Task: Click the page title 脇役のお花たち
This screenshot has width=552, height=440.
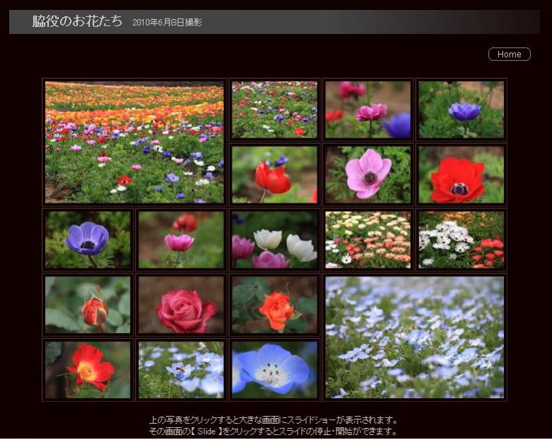Action: tap(77, 21)
